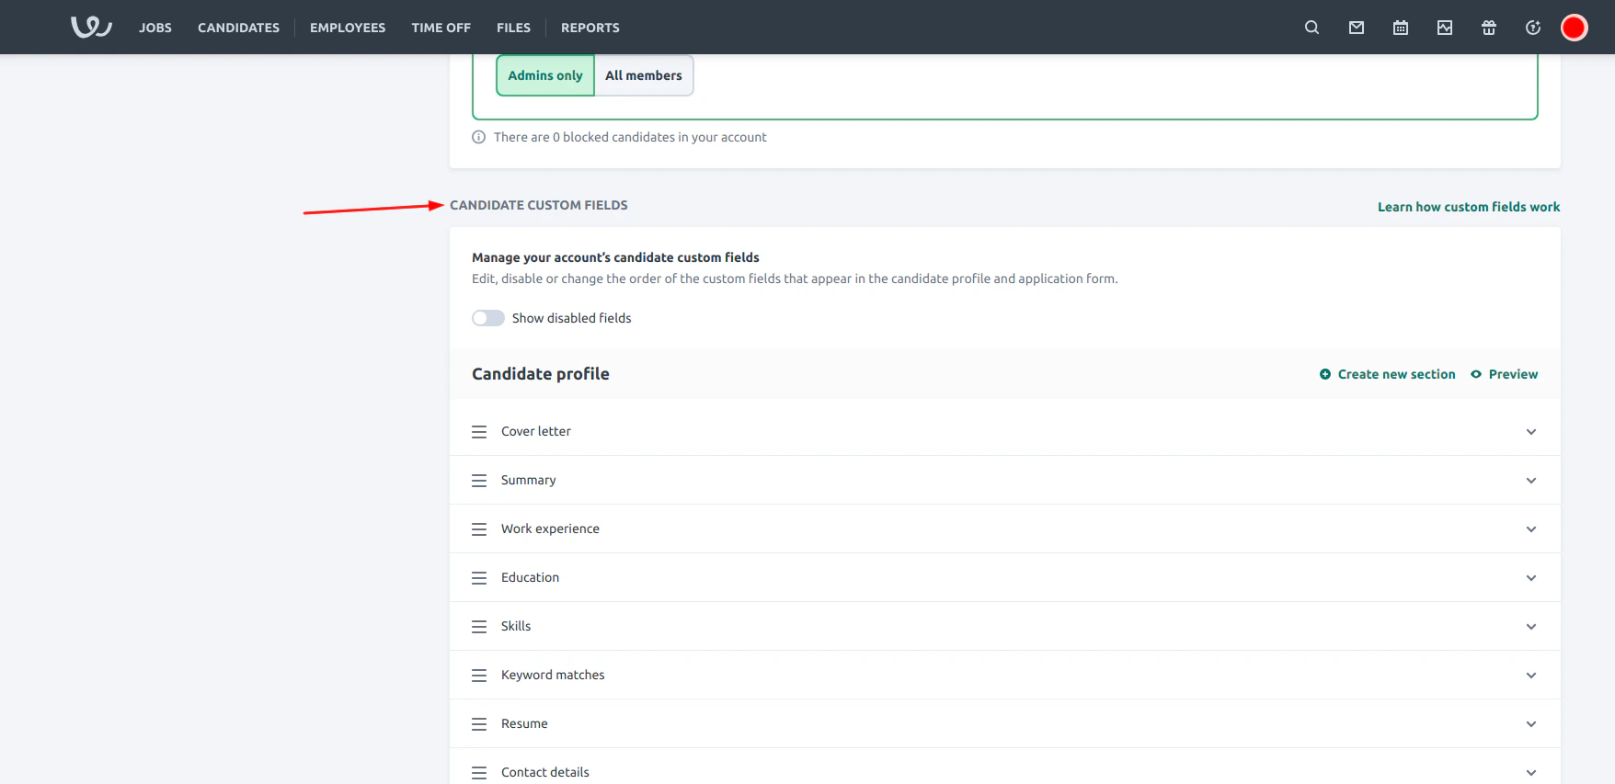1615x784 pixels.
Task: Click the Resume field name
Action: tap(524, 723)
